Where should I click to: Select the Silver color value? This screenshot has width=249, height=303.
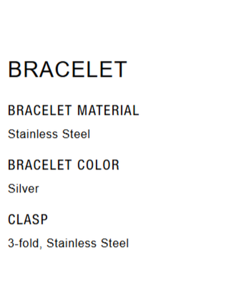[x=23, y=189]
